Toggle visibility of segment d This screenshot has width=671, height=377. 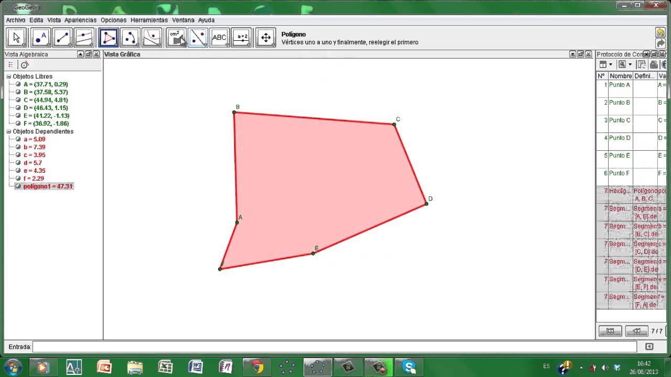(x=18, y=163)
